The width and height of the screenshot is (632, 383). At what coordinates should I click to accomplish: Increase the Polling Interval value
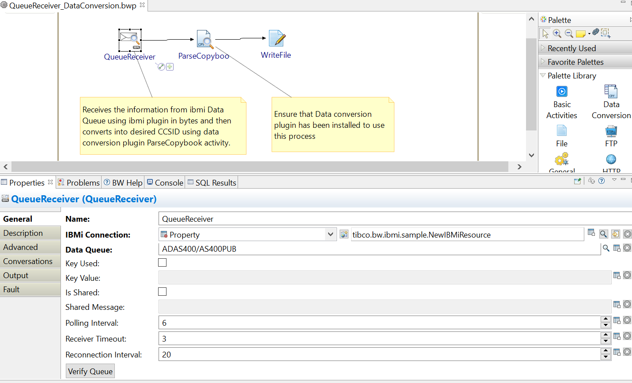(606, 319)
